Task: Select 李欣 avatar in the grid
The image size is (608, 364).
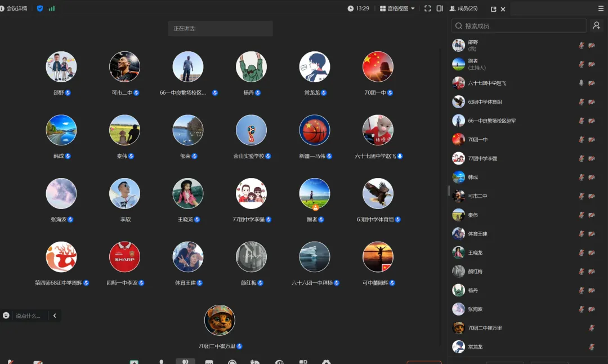Action: [x=124, y=193]
